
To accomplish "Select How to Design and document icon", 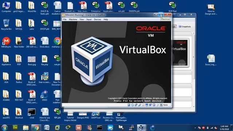I will coord(211,9).
